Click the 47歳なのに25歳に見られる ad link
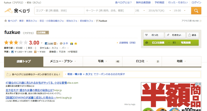Screen dimensions: 207x111 coord(36,83)
